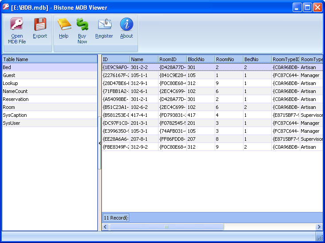
Task: Click RoomTypeID cell {E8715BF7- in row 417-4-1
Action: (286, 115)
